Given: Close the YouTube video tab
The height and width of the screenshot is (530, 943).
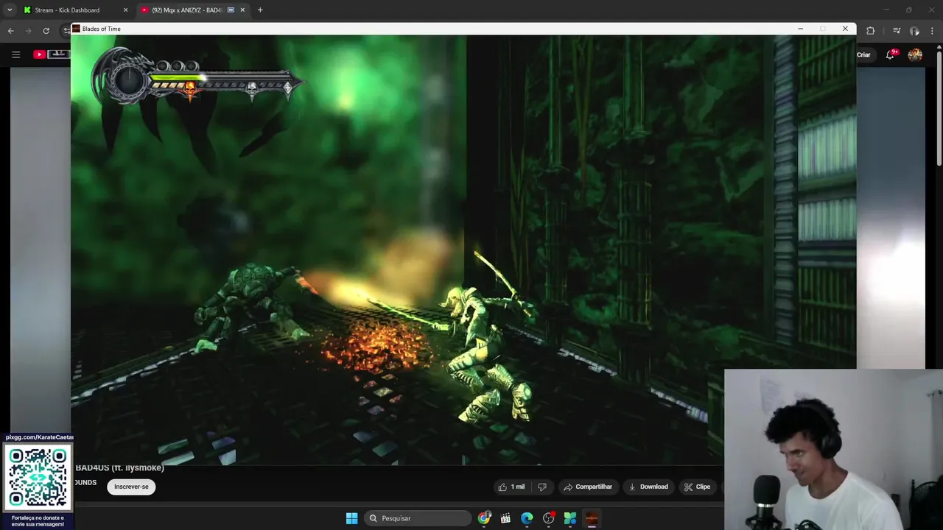Looking at the screenshot, I should [242, 10].
